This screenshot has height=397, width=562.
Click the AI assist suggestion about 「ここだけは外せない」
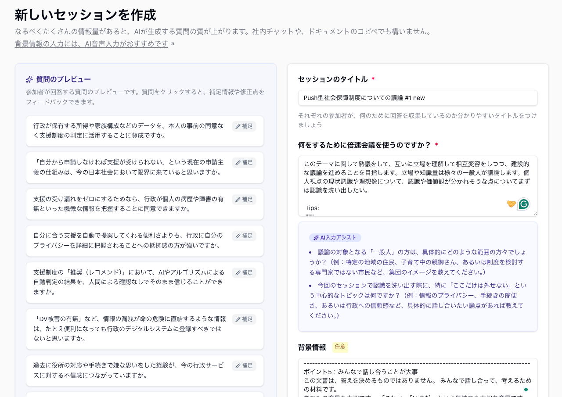pyautogui.click(x=418, y=300)
